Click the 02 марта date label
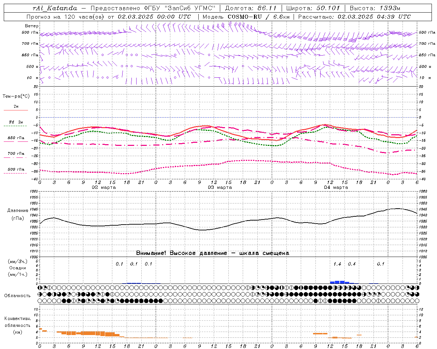The width and height of the screenshot is (437, 349). pos(104,187)
